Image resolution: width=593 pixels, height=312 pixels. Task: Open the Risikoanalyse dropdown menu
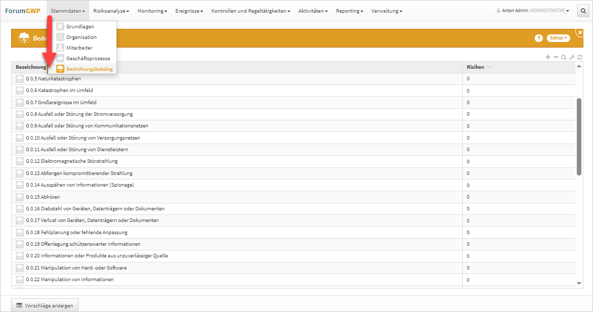(x=111, y=11)
